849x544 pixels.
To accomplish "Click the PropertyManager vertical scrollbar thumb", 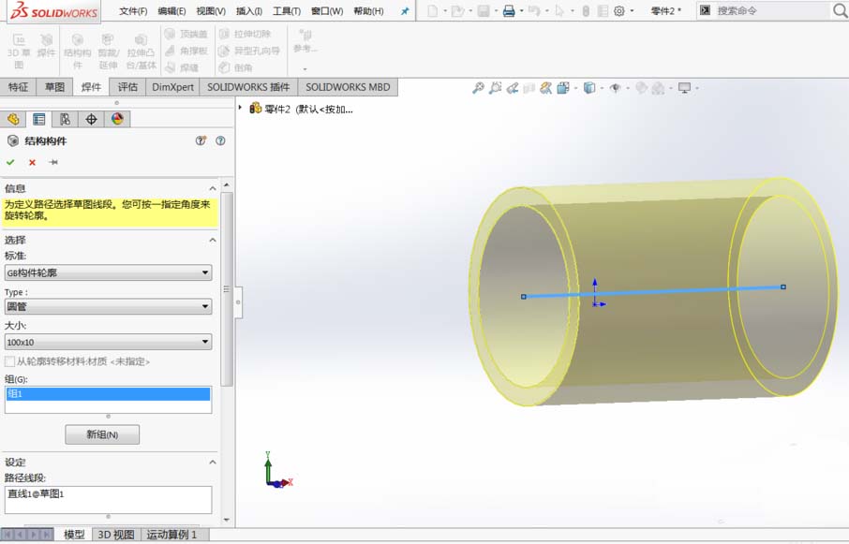I will 227,288.
